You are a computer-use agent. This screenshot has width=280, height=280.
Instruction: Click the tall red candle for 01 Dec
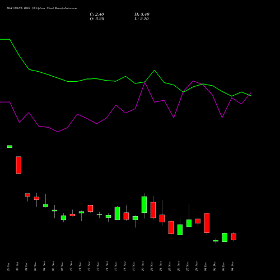coord(207,223)
